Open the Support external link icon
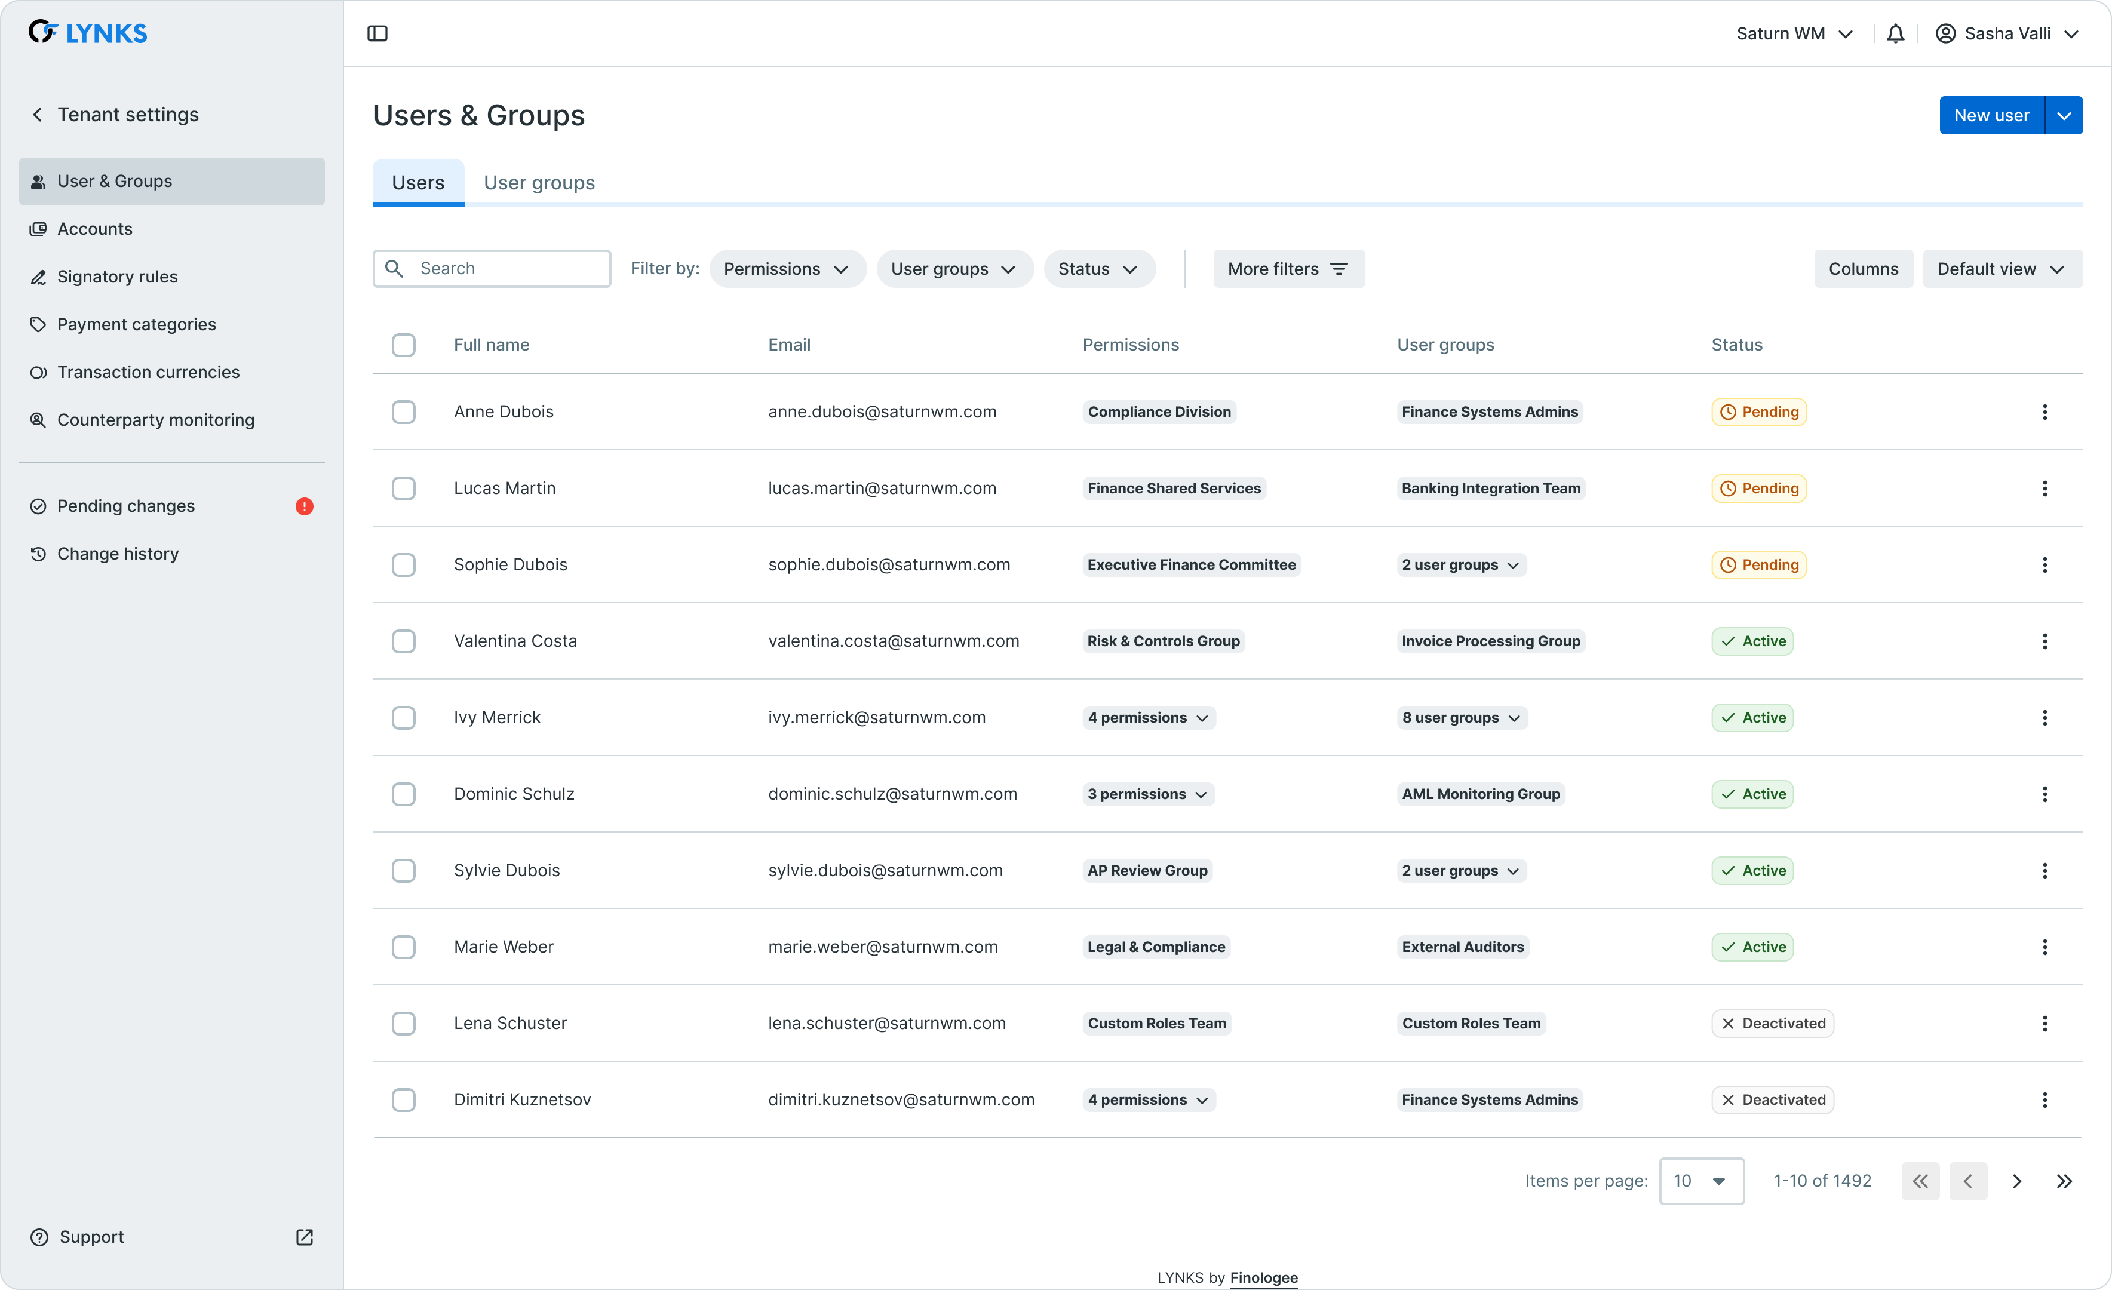The width and height of the screenshot is (2112, 1290). pyautogui.click(x=304, y=1237)
